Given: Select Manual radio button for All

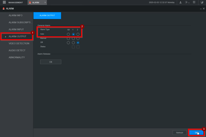Looking at the screenshot, I should point(68,38).
